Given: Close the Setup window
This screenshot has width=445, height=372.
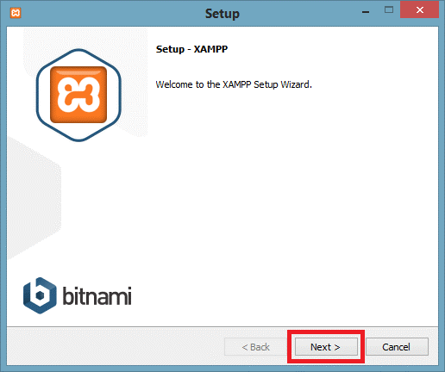Looking at the screenshot, I should [419, 10].
